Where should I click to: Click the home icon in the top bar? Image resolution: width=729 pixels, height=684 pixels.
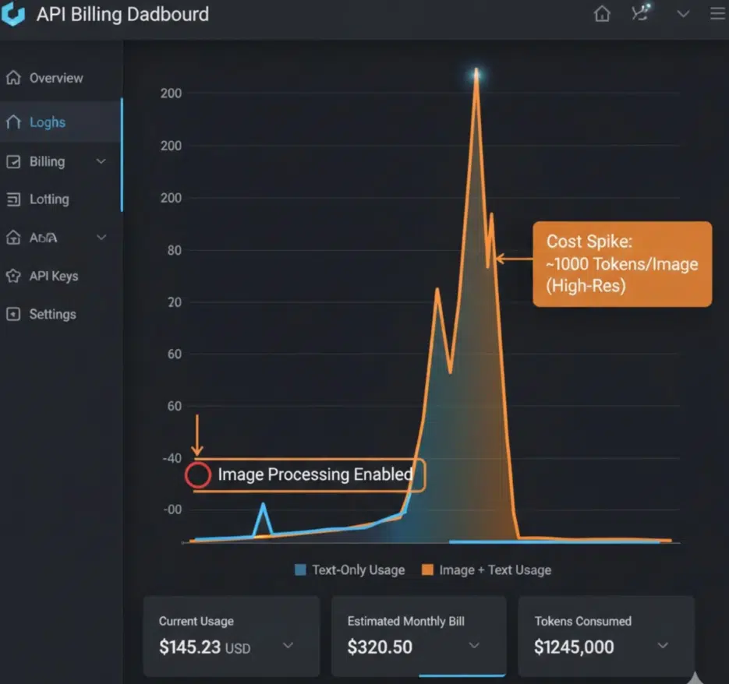601,13
